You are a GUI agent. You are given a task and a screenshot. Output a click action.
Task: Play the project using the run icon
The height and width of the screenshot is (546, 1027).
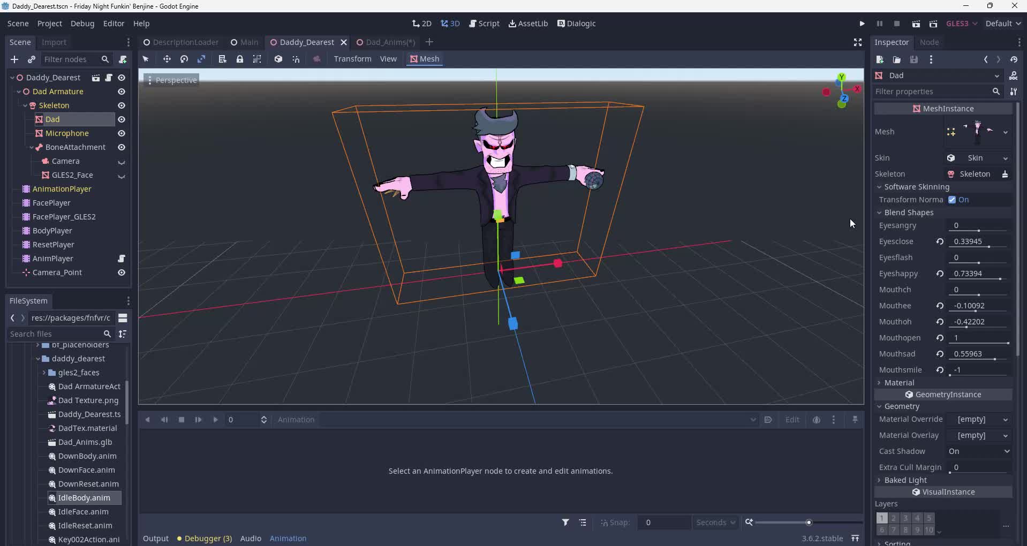(x=862, y=24)
